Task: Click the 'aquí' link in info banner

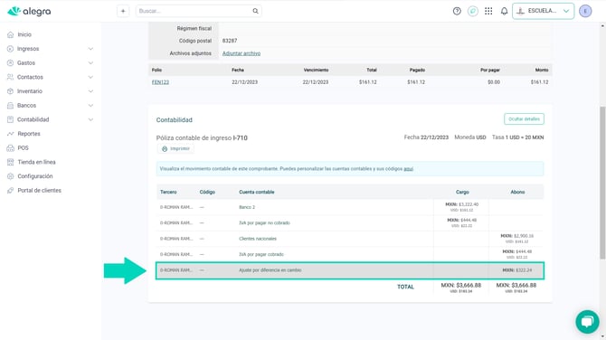Action: [x=409, y=169]
